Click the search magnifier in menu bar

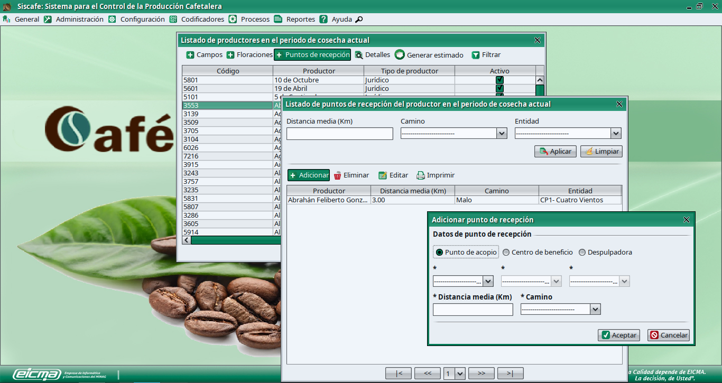coord(359,20)
